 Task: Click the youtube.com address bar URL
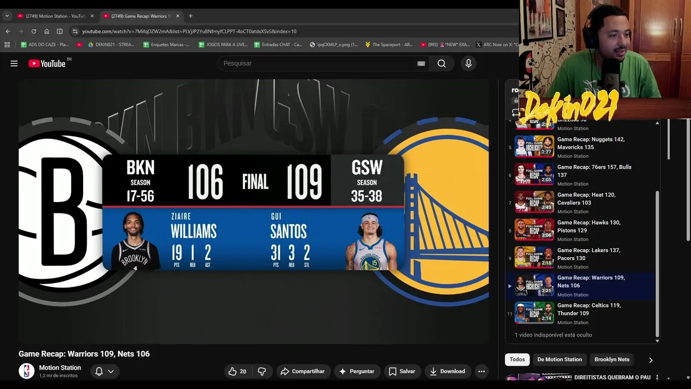pos(189,31)
